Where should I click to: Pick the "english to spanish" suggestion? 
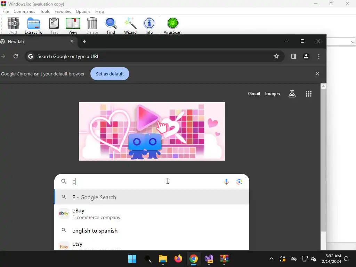(x=152, y=231)
